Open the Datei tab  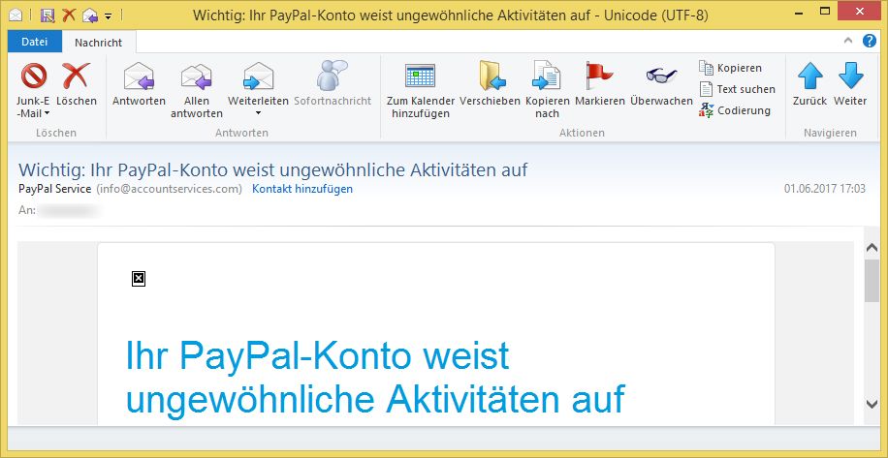pos(35,42)
